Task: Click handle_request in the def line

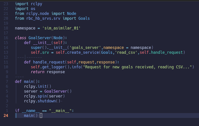Action: tap(49, 62)
